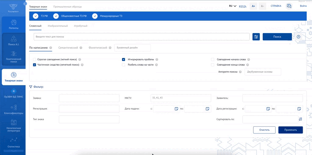Open the RU language dropdown
This screenshot has width=312, height=155.
pos(233,6)
